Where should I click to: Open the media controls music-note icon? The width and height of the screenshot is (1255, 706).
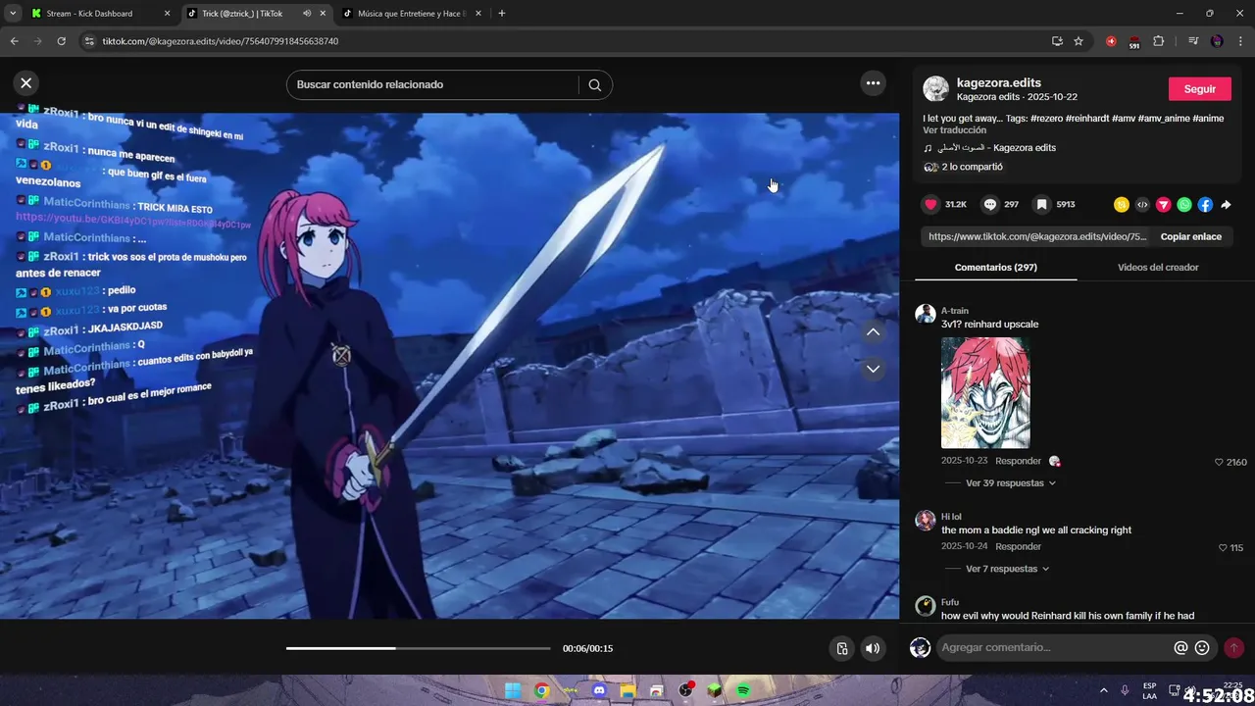click(1192, 41)
